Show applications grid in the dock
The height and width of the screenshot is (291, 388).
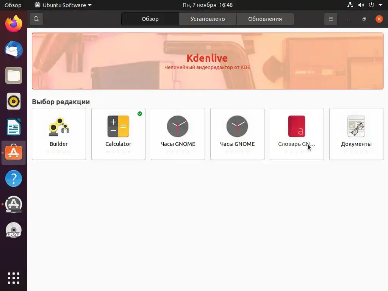coord(14,278)
